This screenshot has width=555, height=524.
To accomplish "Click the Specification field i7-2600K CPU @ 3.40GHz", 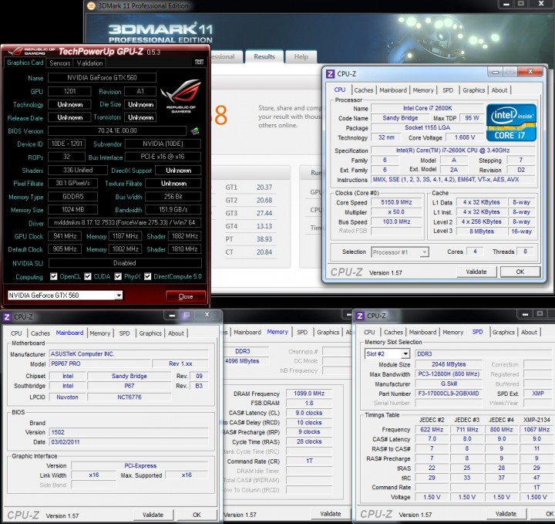I will tap(452, 150).
